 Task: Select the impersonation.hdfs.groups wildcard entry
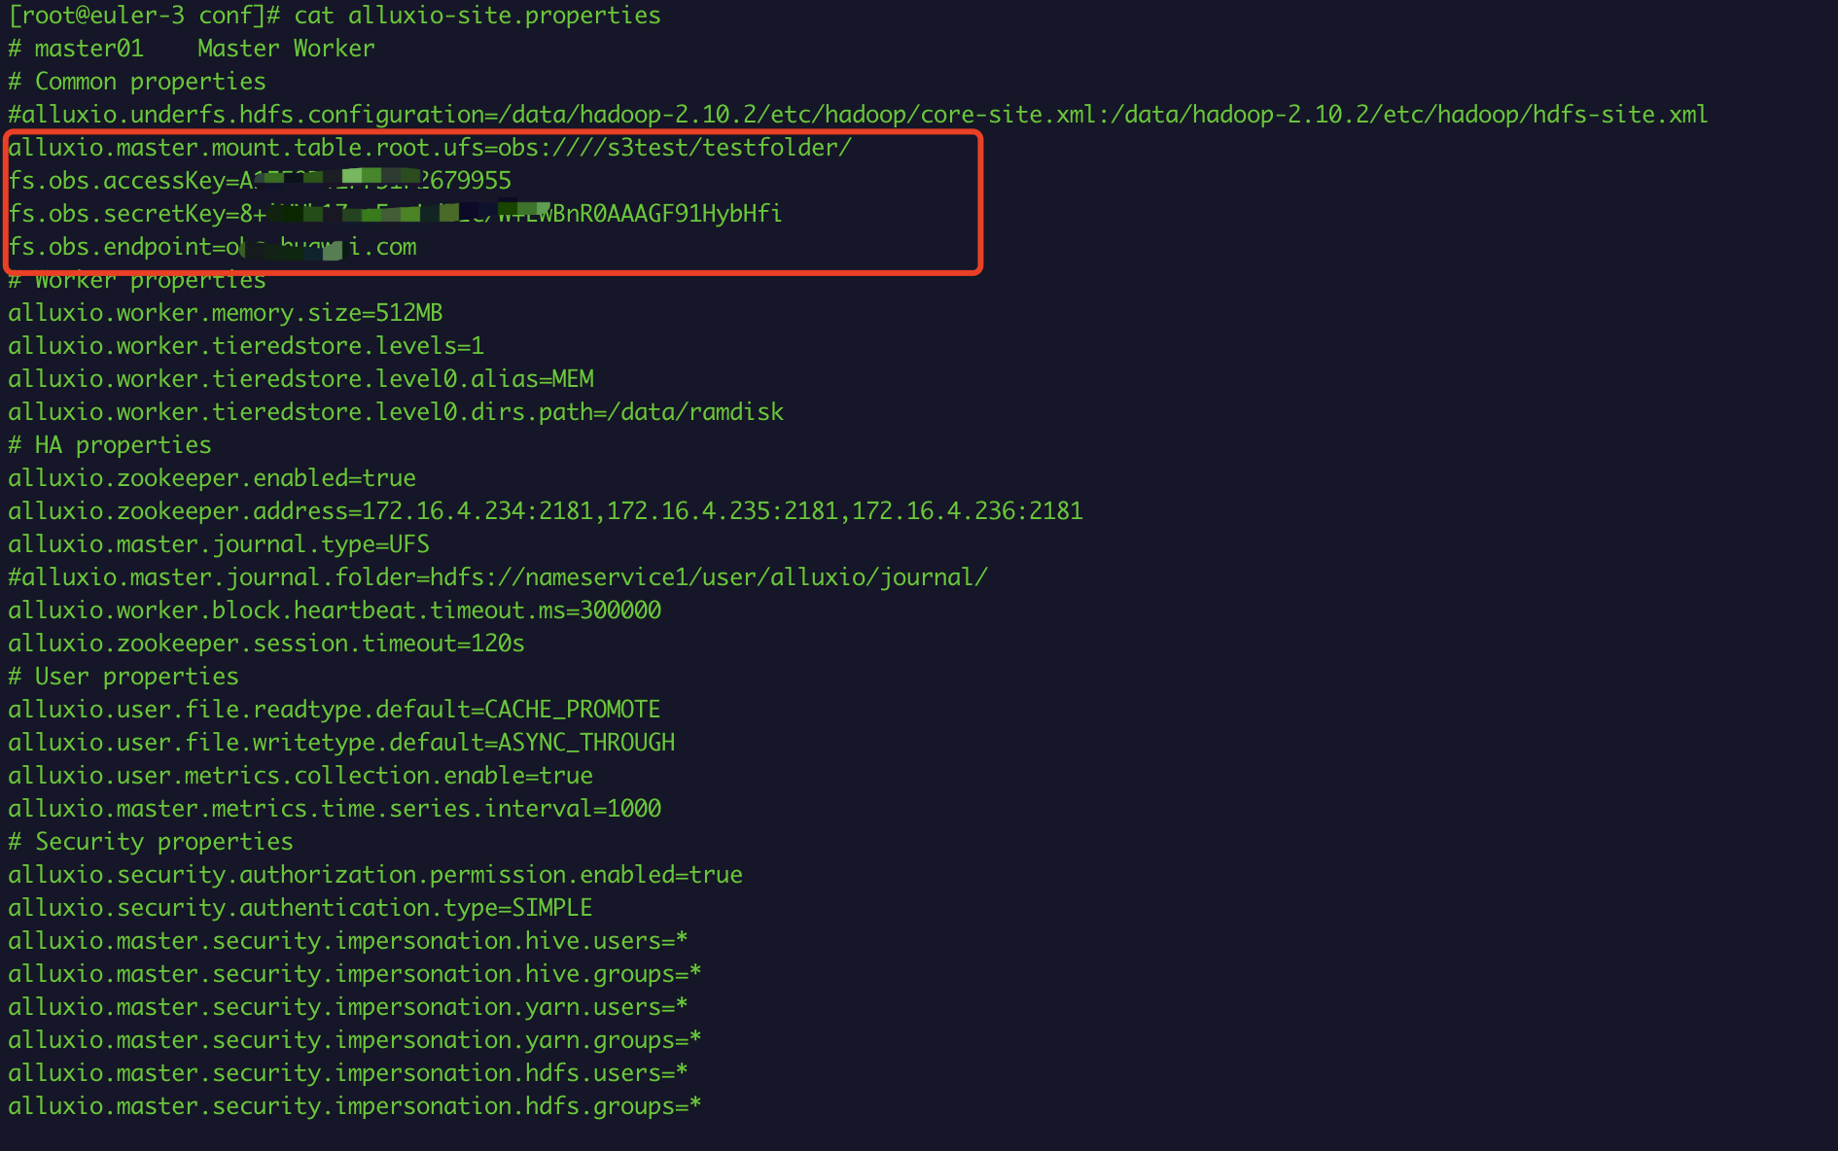[353, 1105]
